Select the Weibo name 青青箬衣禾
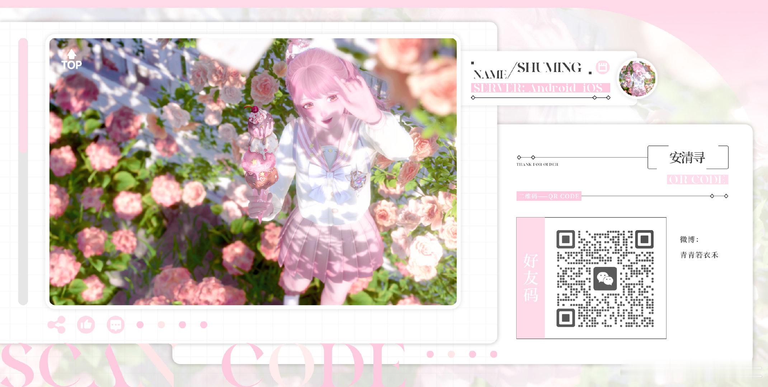768x387 pixels. [x=699, y=255]
